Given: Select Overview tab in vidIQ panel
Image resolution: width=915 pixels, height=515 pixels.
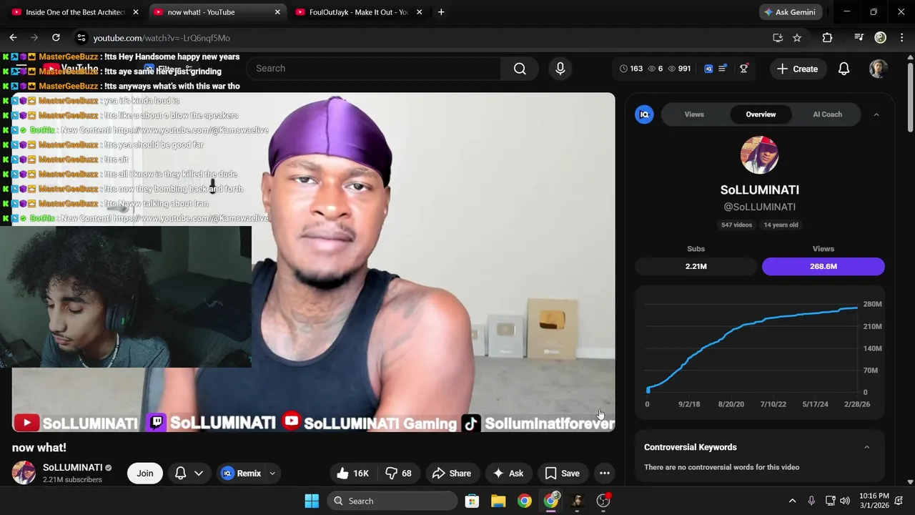Looking at the screenshot, I should click(x=761, y=114).
